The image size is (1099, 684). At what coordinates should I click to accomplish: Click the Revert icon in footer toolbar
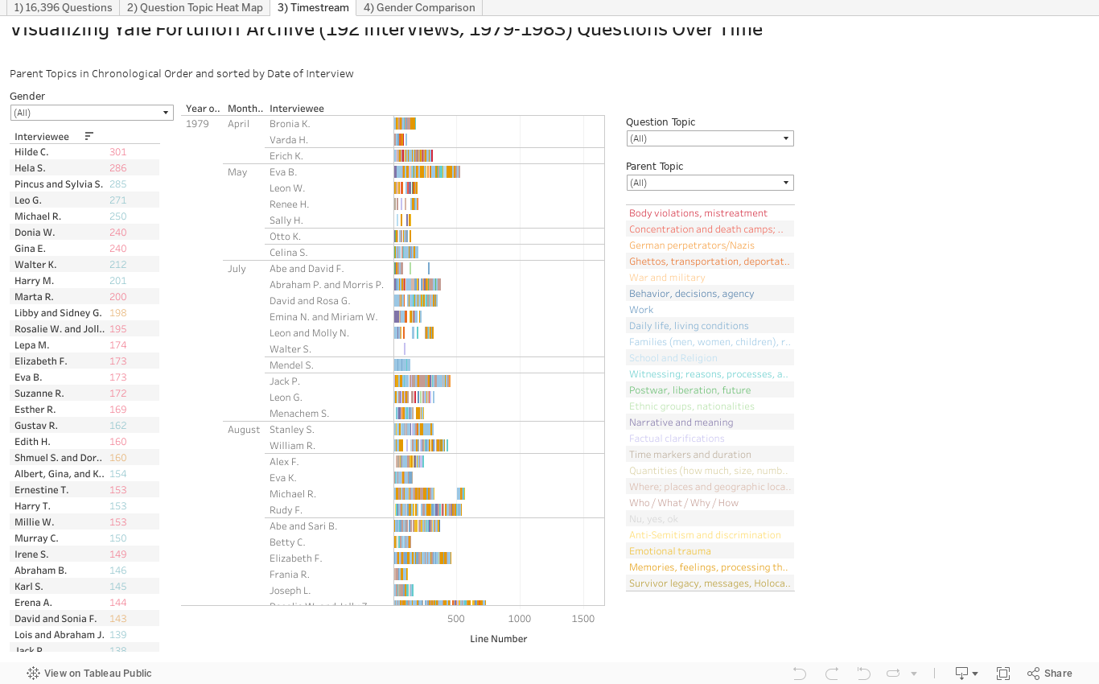(x=863, y=674)
